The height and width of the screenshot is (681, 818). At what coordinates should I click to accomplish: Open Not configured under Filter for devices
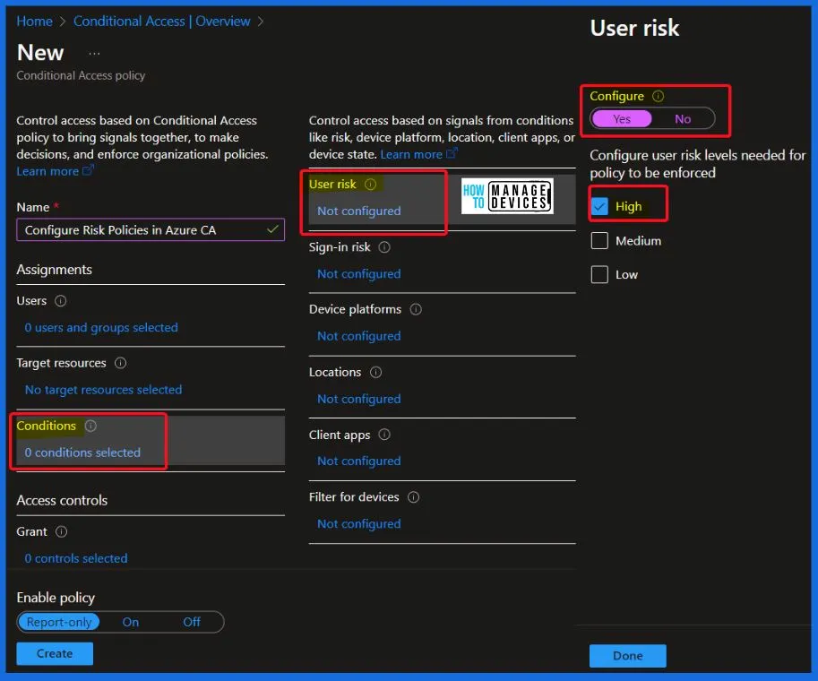(359, 524)
